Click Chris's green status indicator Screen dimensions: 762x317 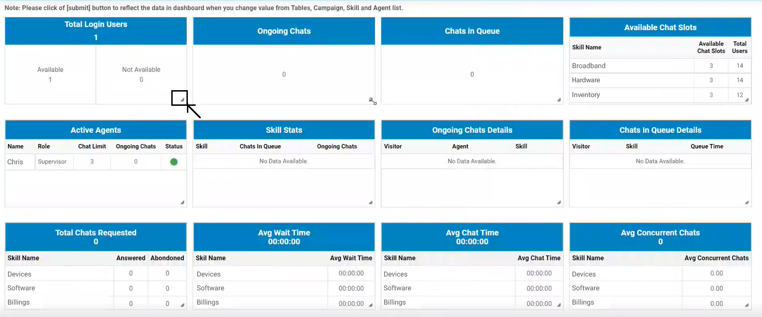point(174,162)
